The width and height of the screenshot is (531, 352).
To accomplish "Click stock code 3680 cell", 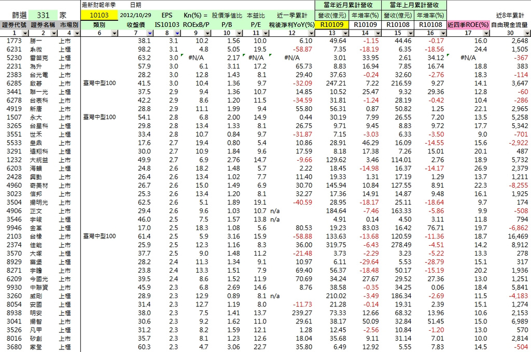I will pyautogui.click(x=14, y=347).
